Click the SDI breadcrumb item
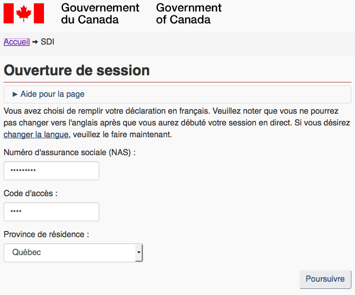Image resolution: width=355 pixels, height=295 pixels. [x=48, y=42]
